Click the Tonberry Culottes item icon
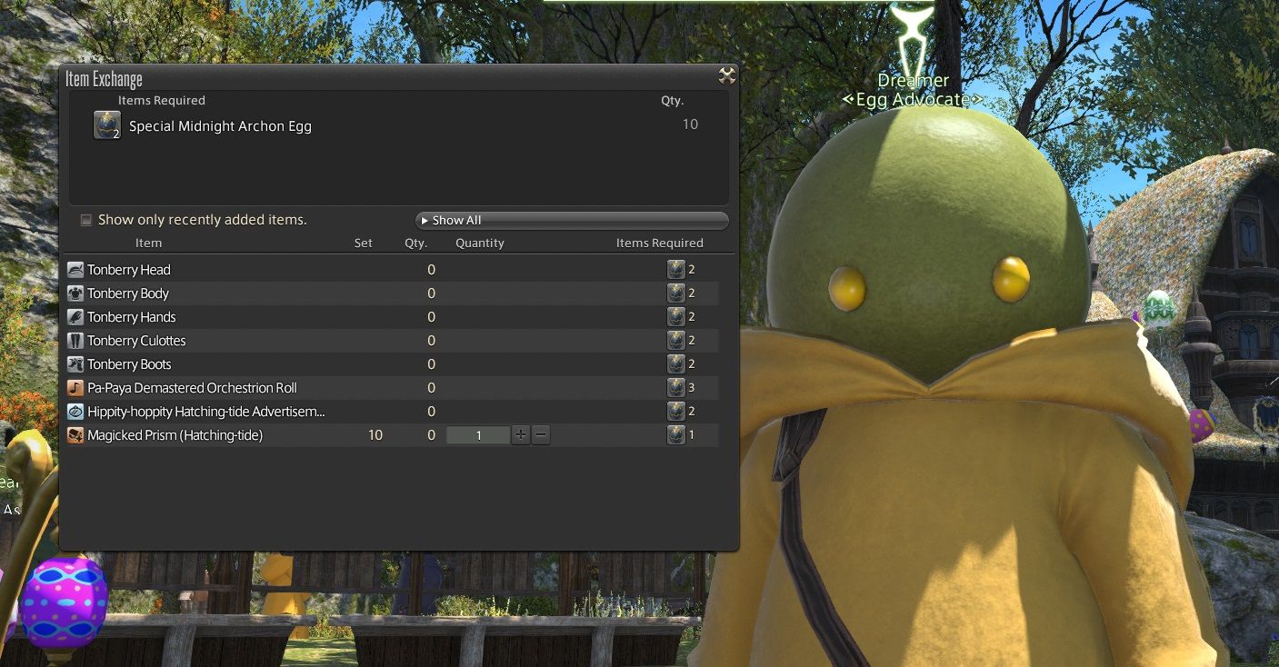The width and height of the screenshot is (1279, 667). 75,341
